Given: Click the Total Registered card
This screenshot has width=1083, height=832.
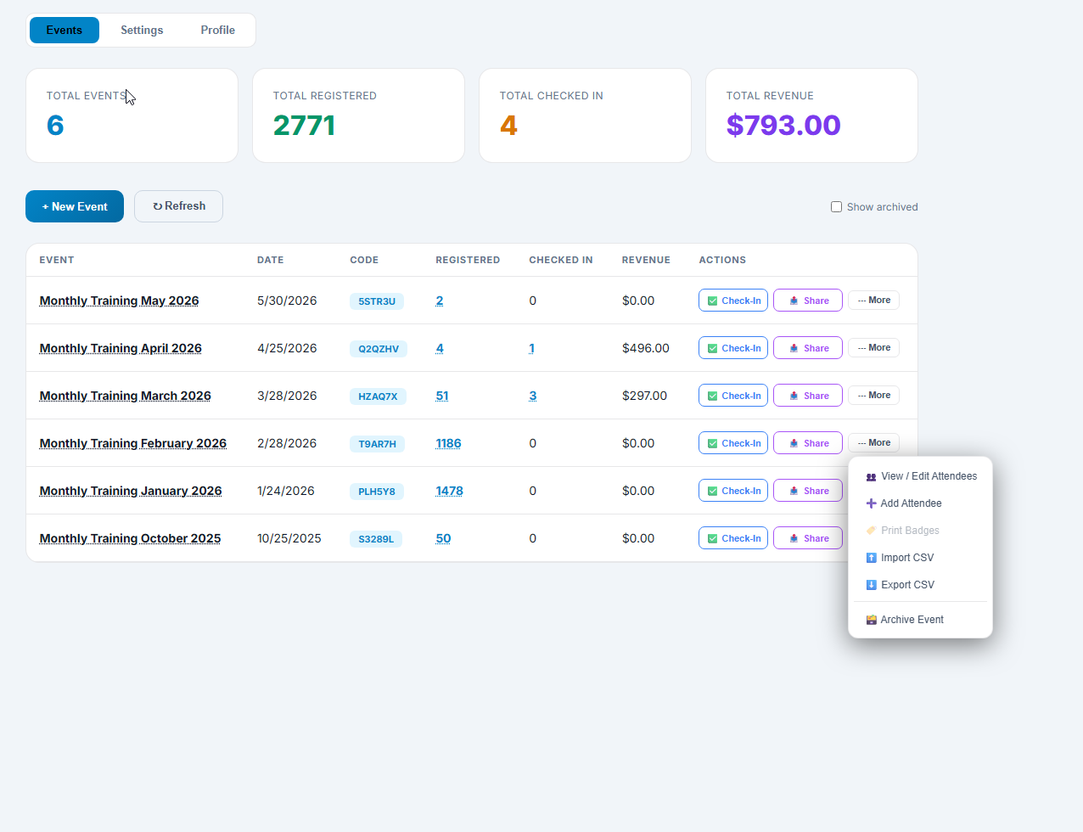Looking at the screenshot, I should pyautogui.click(x=358, y=115).
